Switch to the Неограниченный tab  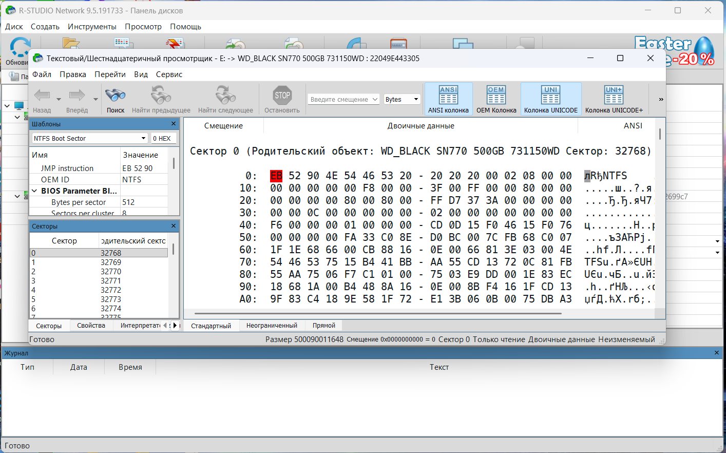272,326
